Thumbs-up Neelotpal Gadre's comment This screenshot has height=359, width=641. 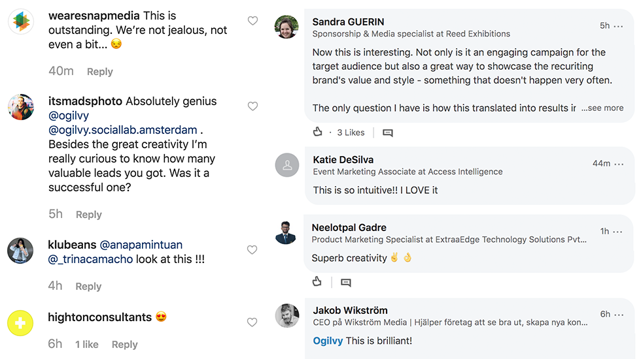point(317,281)
